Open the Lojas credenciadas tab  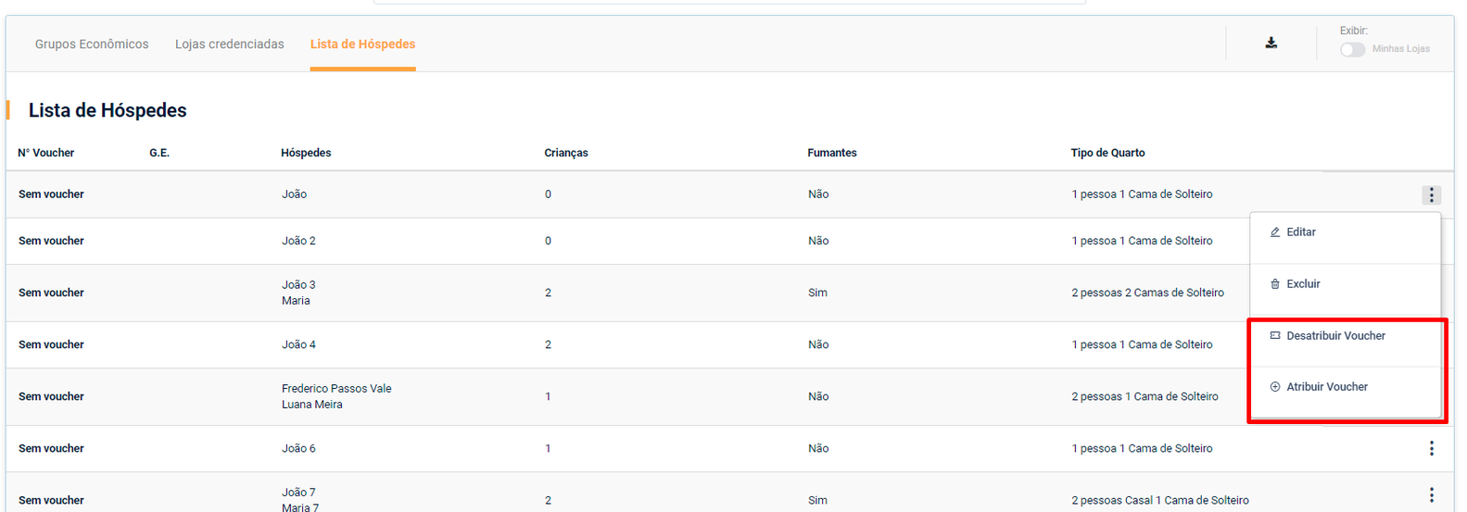click(x=230, y=44)
